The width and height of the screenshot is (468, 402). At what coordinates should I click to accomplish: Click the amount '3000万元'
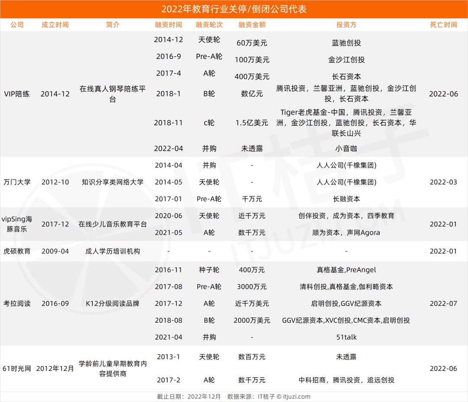pos(252,287)
